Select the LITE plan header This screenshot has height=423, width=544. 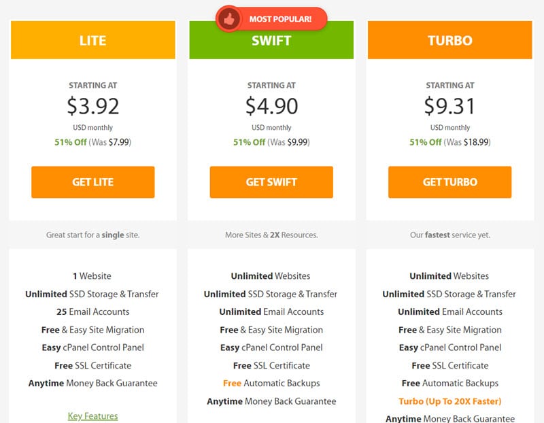(93, 40)
